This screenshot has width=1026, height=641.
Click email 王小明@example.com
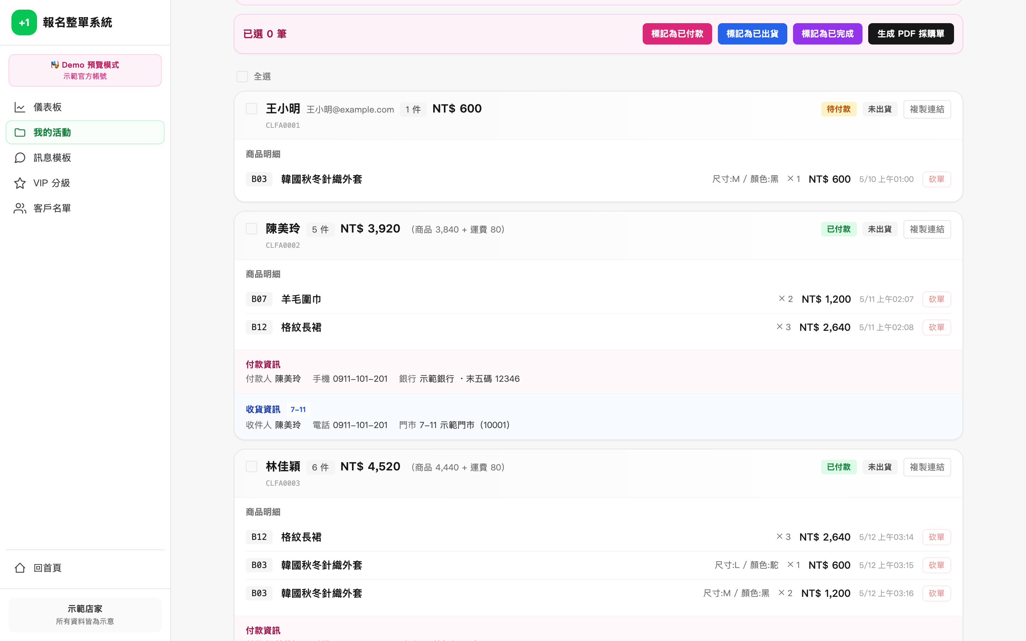tap(350, 110)
